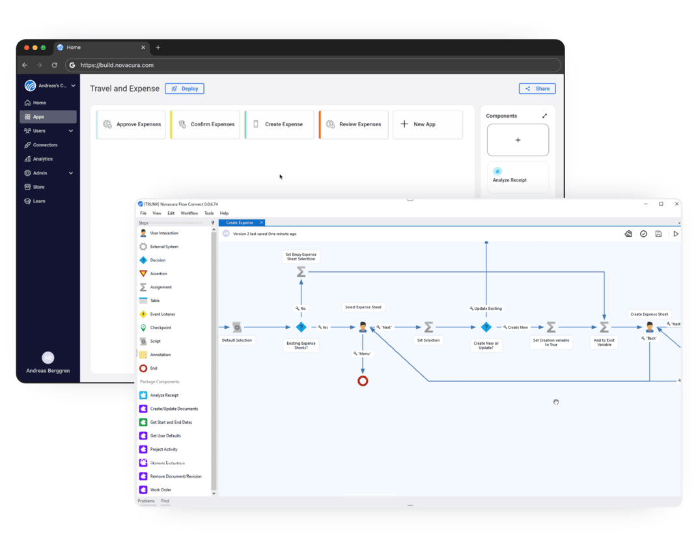
Task: Expand the Users sidebar section
Action: (x=71, y=131)
